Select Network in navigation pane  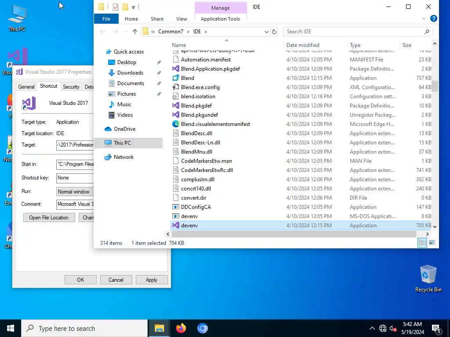click(123, 157)
